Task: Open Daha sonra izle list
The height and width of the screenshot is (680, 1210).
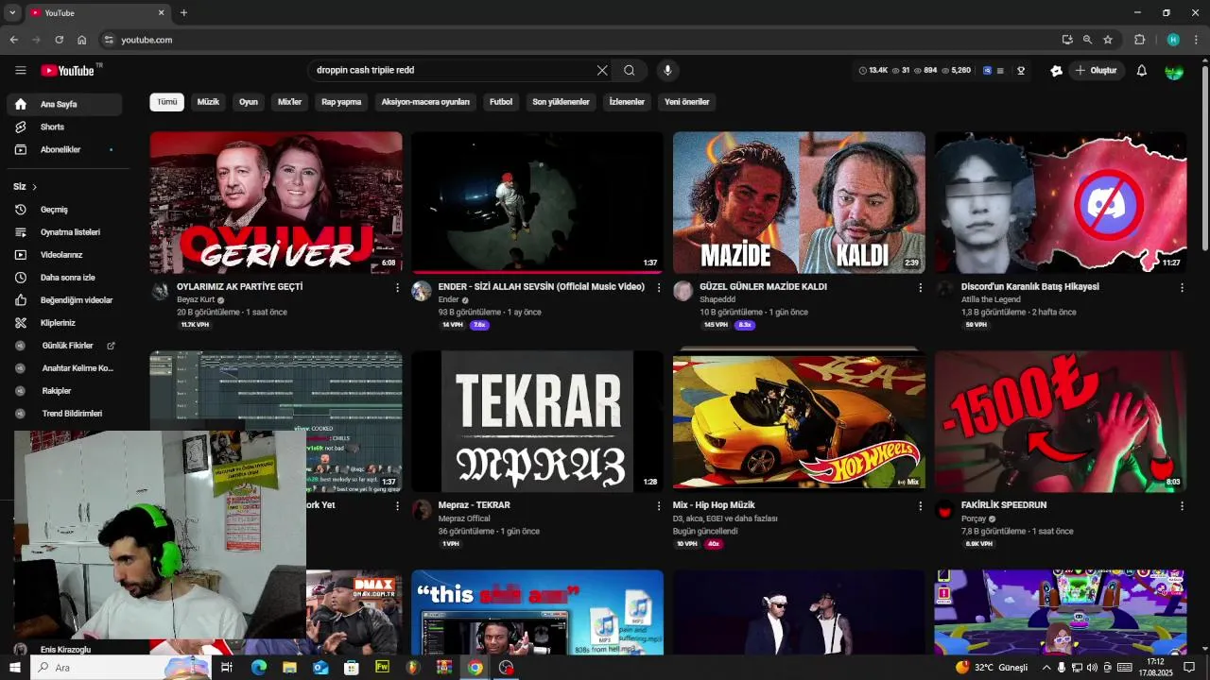Action: [x=64, y=278]
